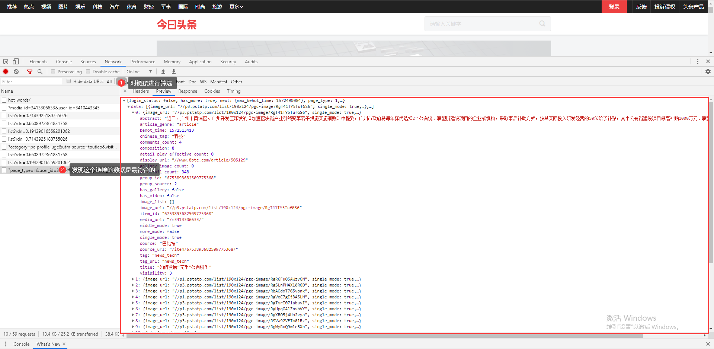Click the 反馈 feedback link
This screenshot has height=349, width=714.
tap(641, 7)
